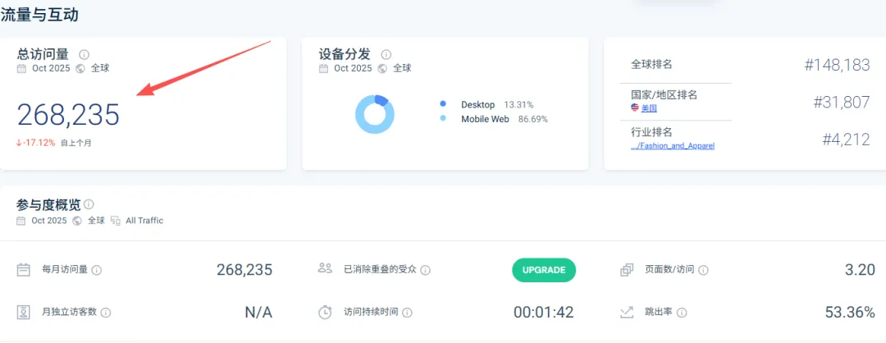
Task: Open the Fashion_and_Apparel category link
Action: 673,145
